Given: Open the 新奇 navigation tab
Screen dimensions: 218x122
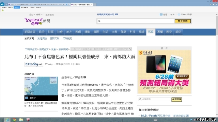Looking at the screenshot, I should tap(178, 32).
